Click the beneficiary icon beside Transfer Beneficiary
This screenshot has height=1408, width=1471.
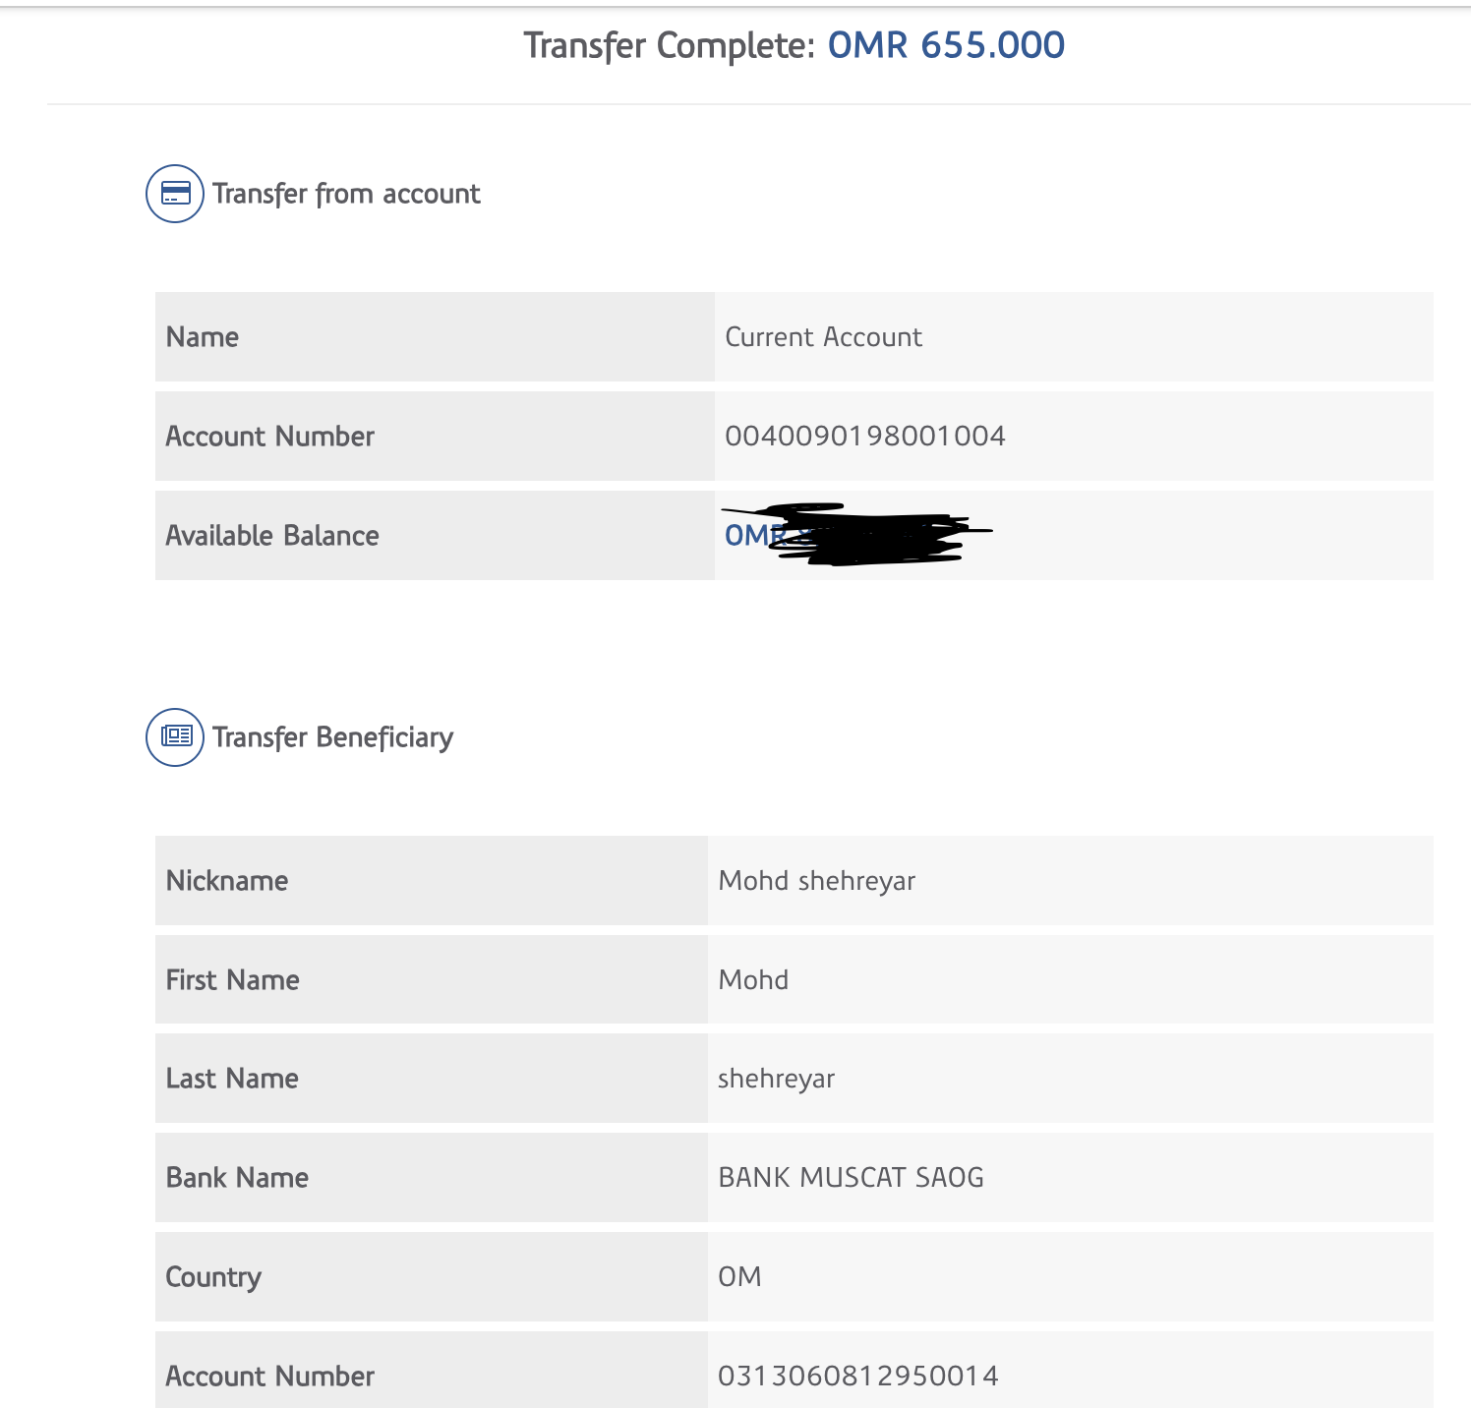pyautogui.click(x=175, y=737)
